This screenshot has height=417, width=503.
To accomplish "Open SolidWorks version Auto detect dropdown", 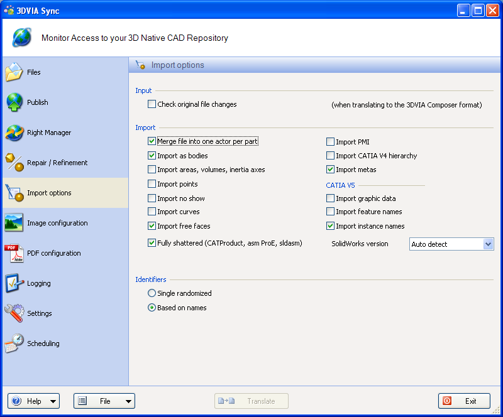I will (451, 244).
